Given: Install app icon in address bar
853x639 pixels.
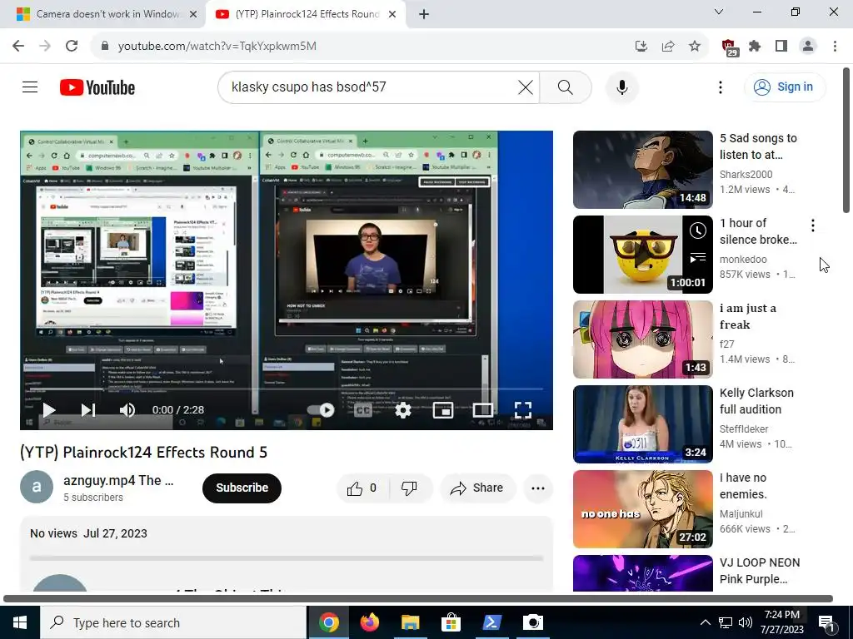Looking at the screenshot, I should [641, 46].
